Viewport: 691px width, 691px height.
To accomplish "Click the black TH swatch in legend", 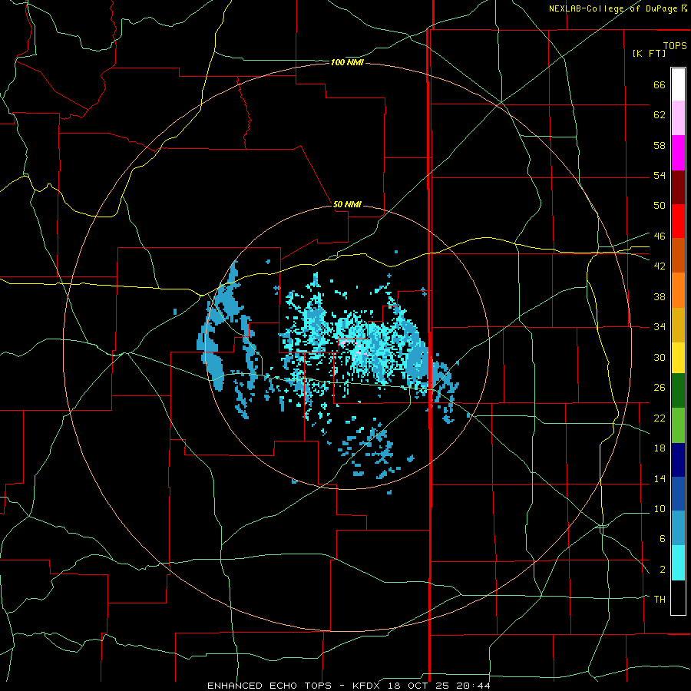I will (678, 597).
